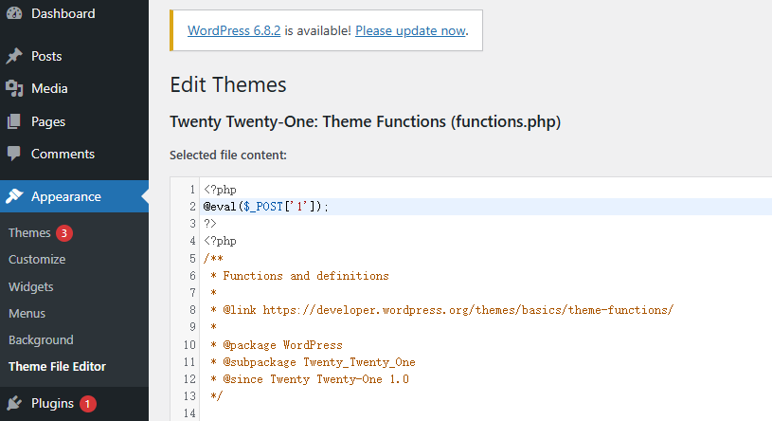Viewport: 772px width, 421px height.
Task: Click line number 14 in the gutter
Action: click(x=190, y=413)
